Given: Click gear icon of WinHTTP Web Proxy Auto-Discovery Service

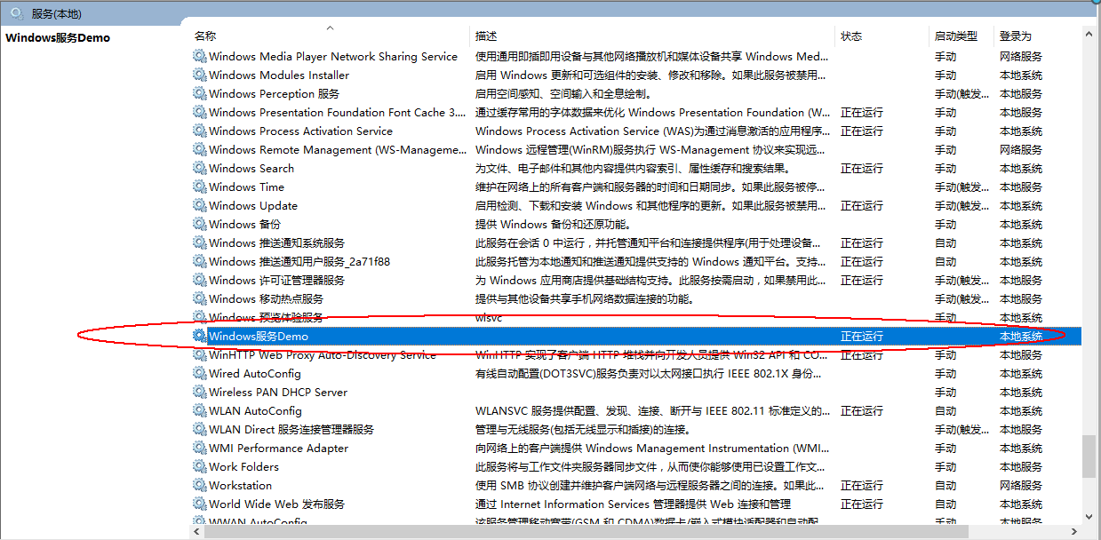Looking at the screenshot, I should [200, 354].
